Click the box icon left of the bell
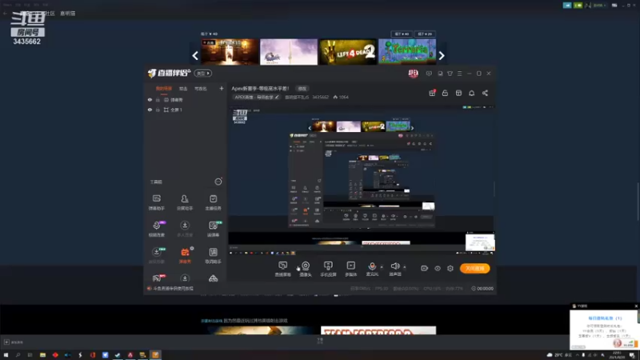This screenshot has width=640, height=360. [x=458, y=93]
